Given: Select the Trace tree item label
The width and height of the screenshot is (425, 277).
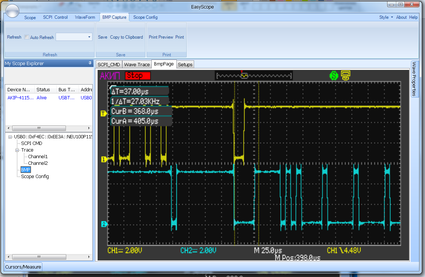Looking at the screenshot, I should pos(27,150).
